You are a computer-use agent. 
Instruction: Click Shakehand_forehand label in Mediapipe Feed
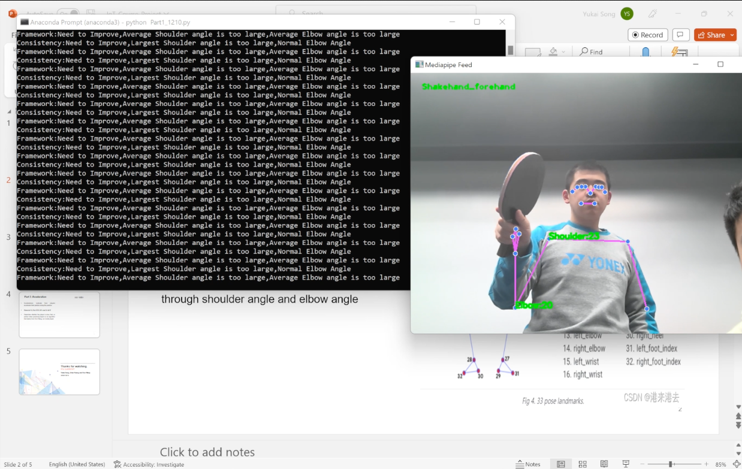pos(469,87)
